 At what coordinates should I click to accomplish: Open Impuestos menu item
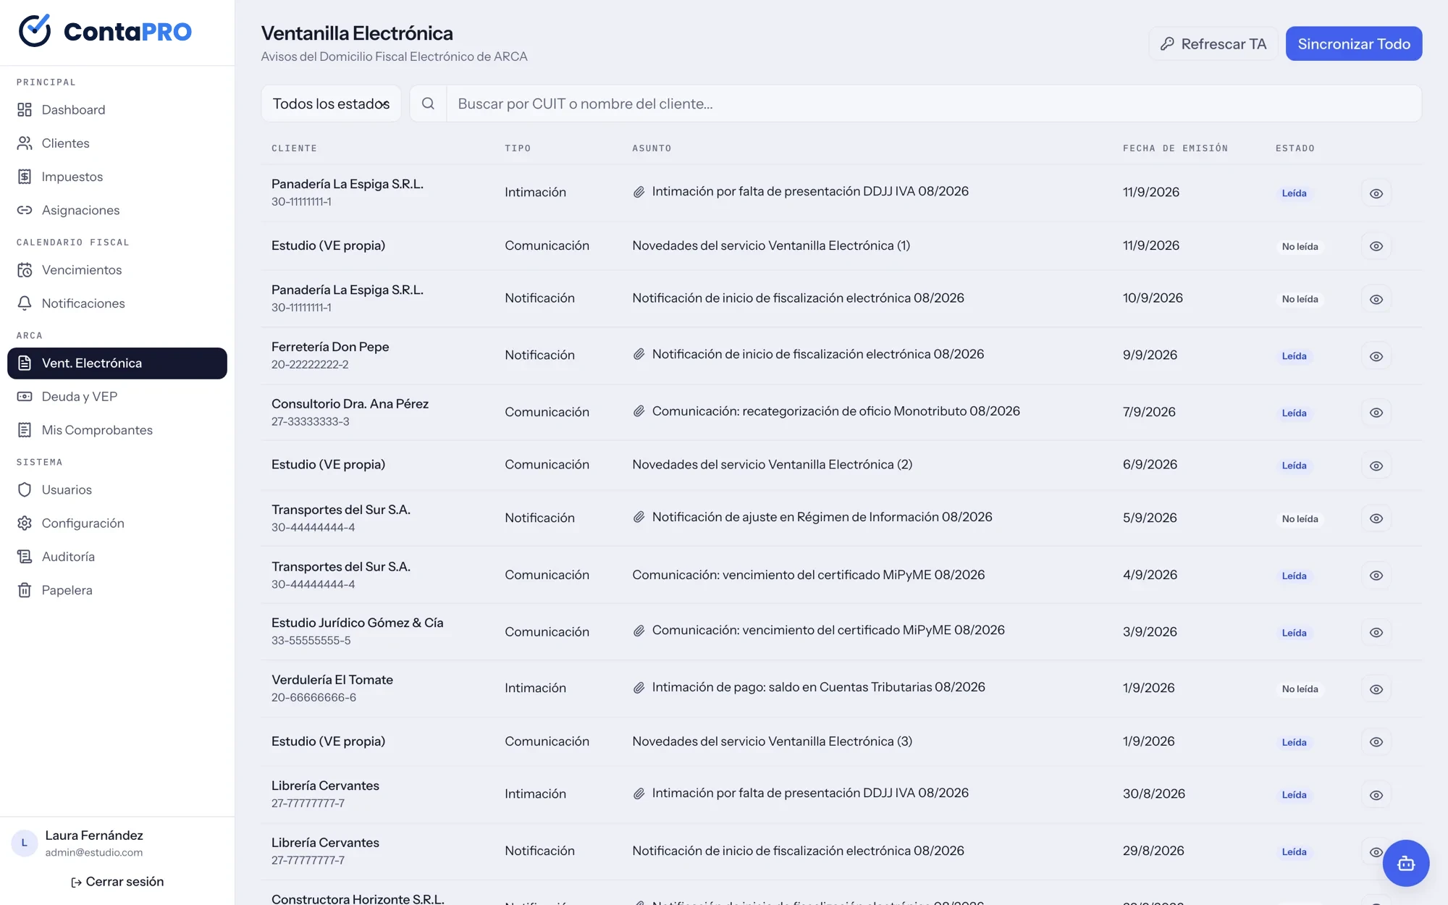click(x=117, y=177)
